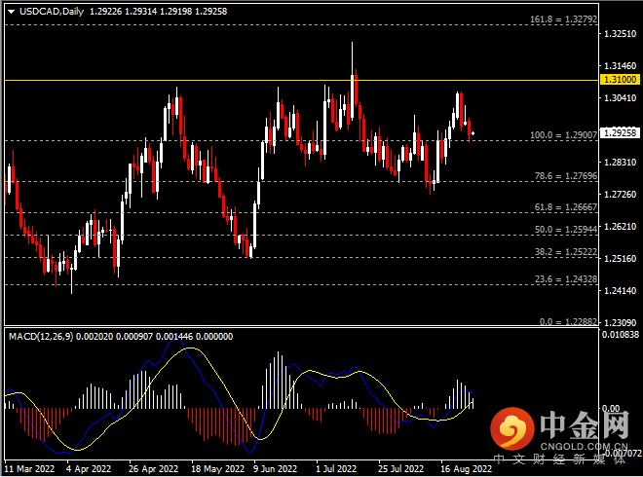Image resolution: width=643 pixels, height=477 pixels.
Task: Click the 9 Jun 2022 date label
Action: (x=275, y=469)
